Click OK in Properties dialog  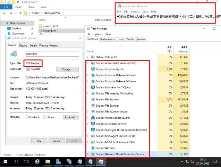point(39,141)
